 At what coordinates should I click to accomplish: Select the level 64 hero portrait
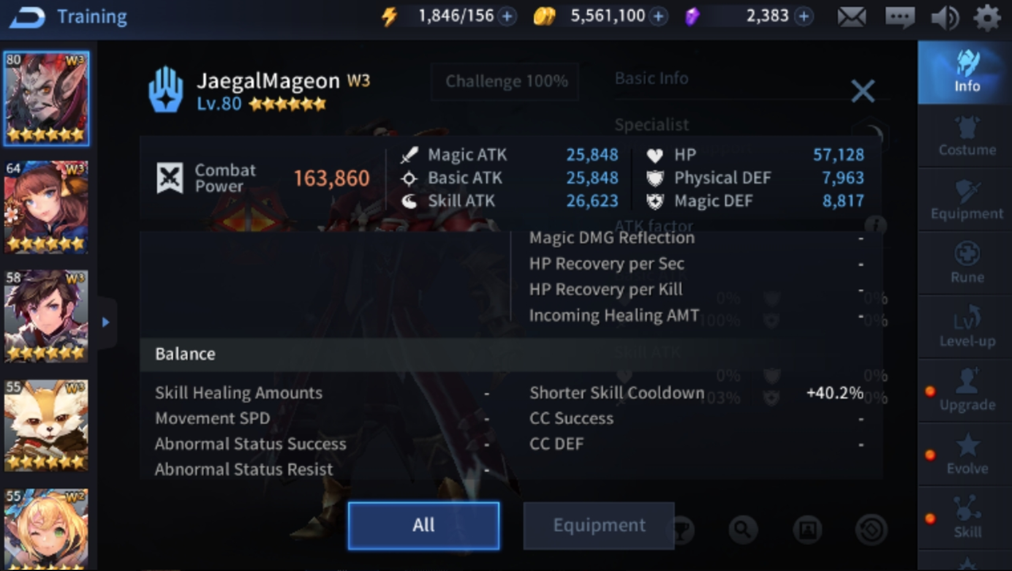point(46,207)
